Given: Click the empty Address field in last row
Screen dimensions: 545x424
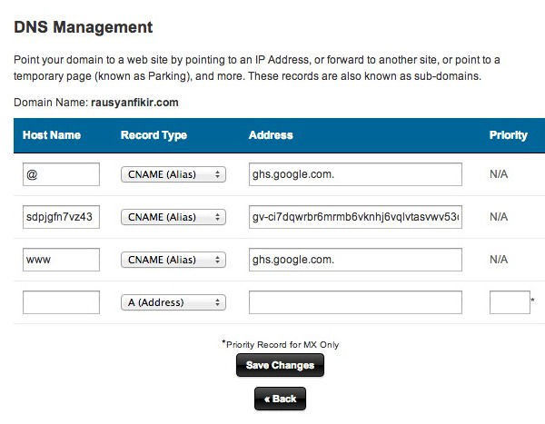Looking at the screenshot, I should [x=355, y=302].
